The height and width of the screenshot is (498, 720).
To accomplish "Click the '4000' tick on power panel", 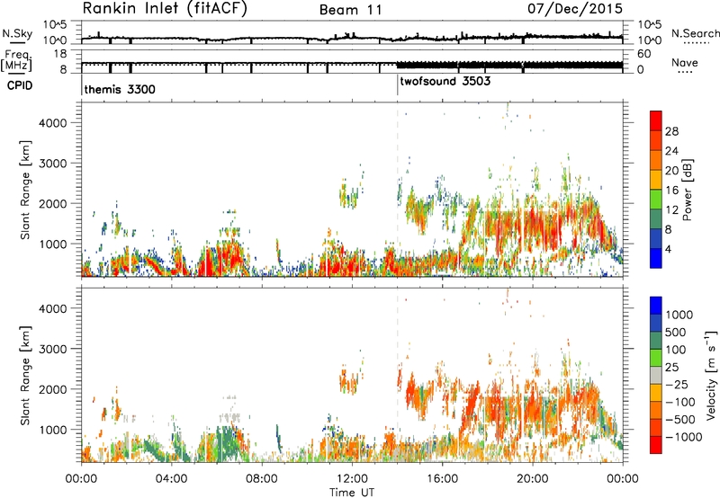I will 52,123.
